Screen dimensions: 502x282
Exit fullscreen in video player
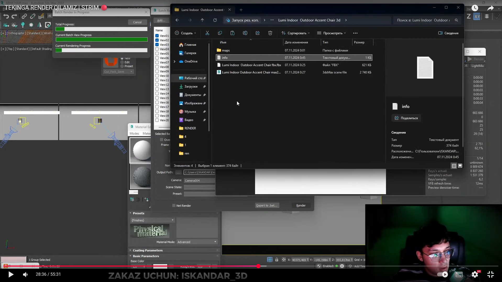coord(490,274)
